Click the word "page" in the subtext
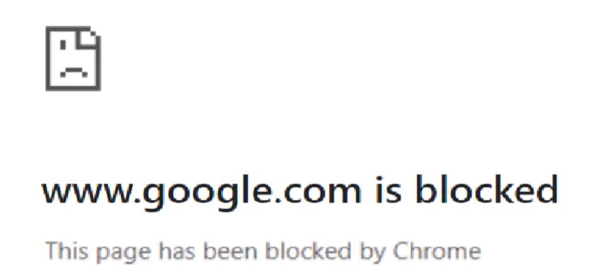Image resolution: width=609 pixels, height=278 pixels. point(123,254)
